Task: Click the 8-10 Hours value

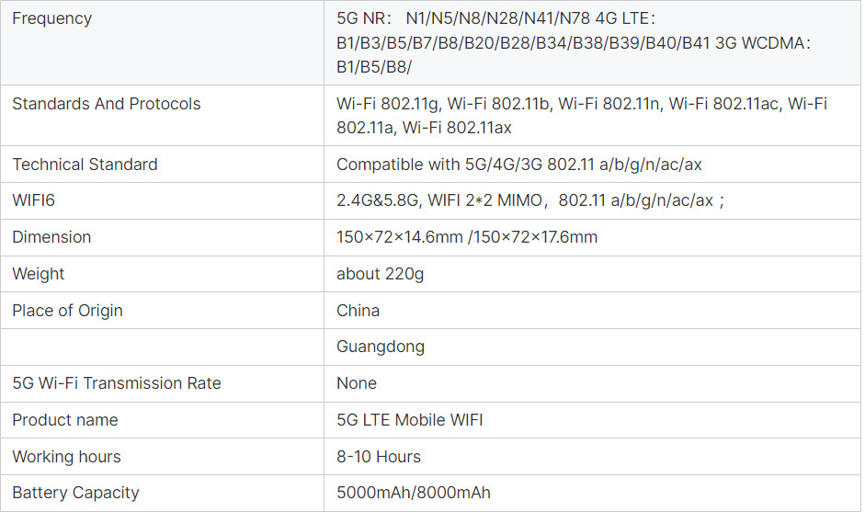Action: pos(378,457)
